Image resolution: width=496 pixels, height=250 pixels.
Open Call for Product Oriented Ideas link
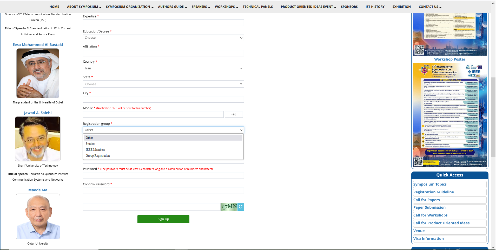tap(441, 223)
